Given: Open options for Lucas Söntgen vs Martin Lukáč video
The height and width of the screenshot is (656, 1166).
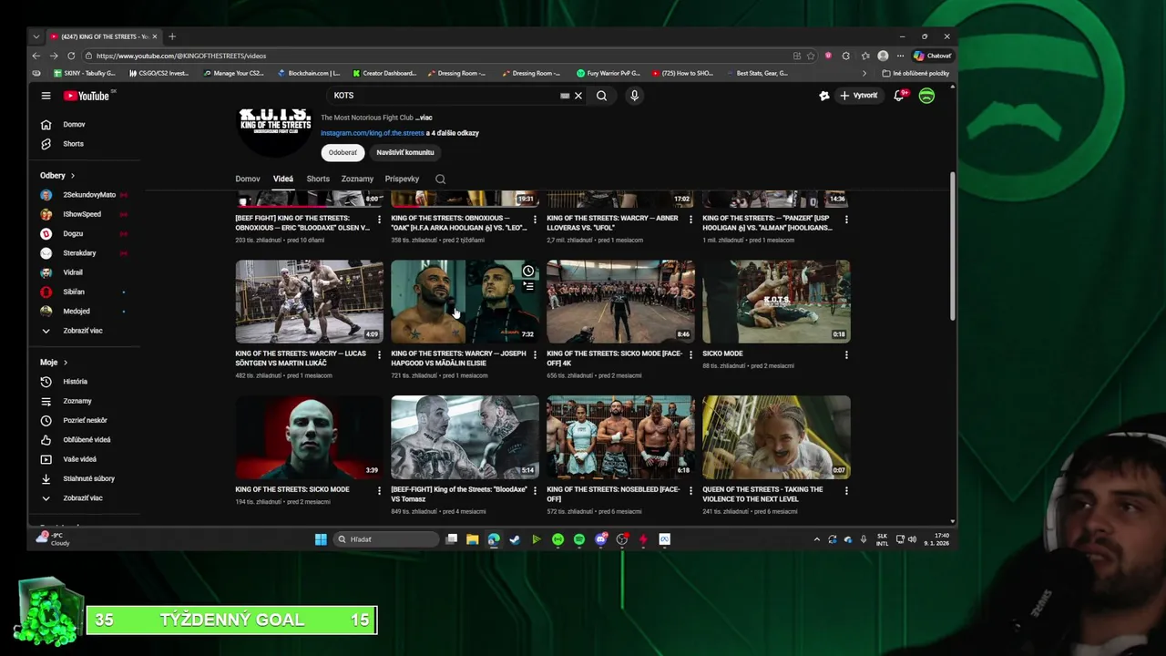Looking at the screenshot, I should [379, 354].
